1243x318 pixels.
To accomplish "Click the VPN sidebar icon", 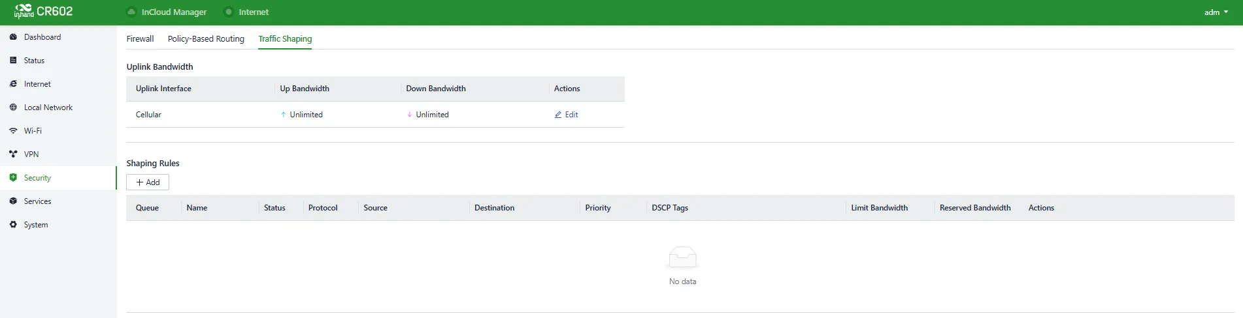I will point(13,154).
